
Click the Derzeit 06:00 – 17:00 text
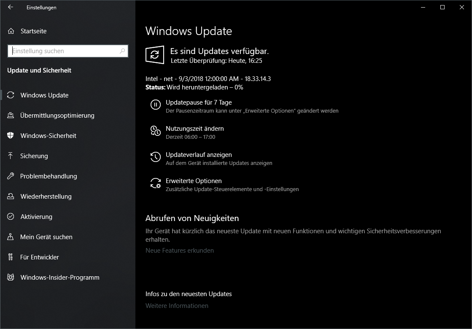tap(191, 137)
